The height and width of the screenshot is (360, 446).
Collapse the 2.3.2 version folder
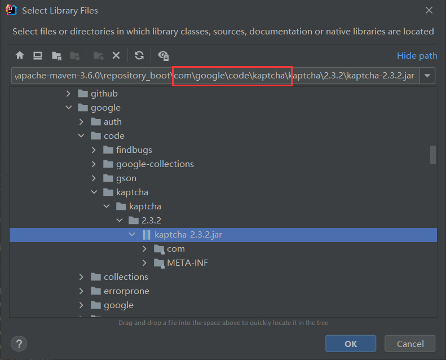(x=120, y=220)
